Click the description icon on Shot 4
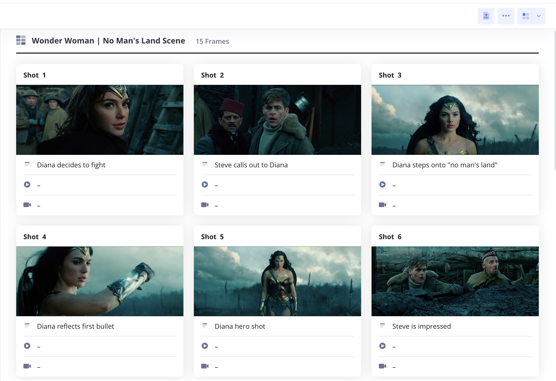This screenshot has width=556, height=381. click(27, 325)
